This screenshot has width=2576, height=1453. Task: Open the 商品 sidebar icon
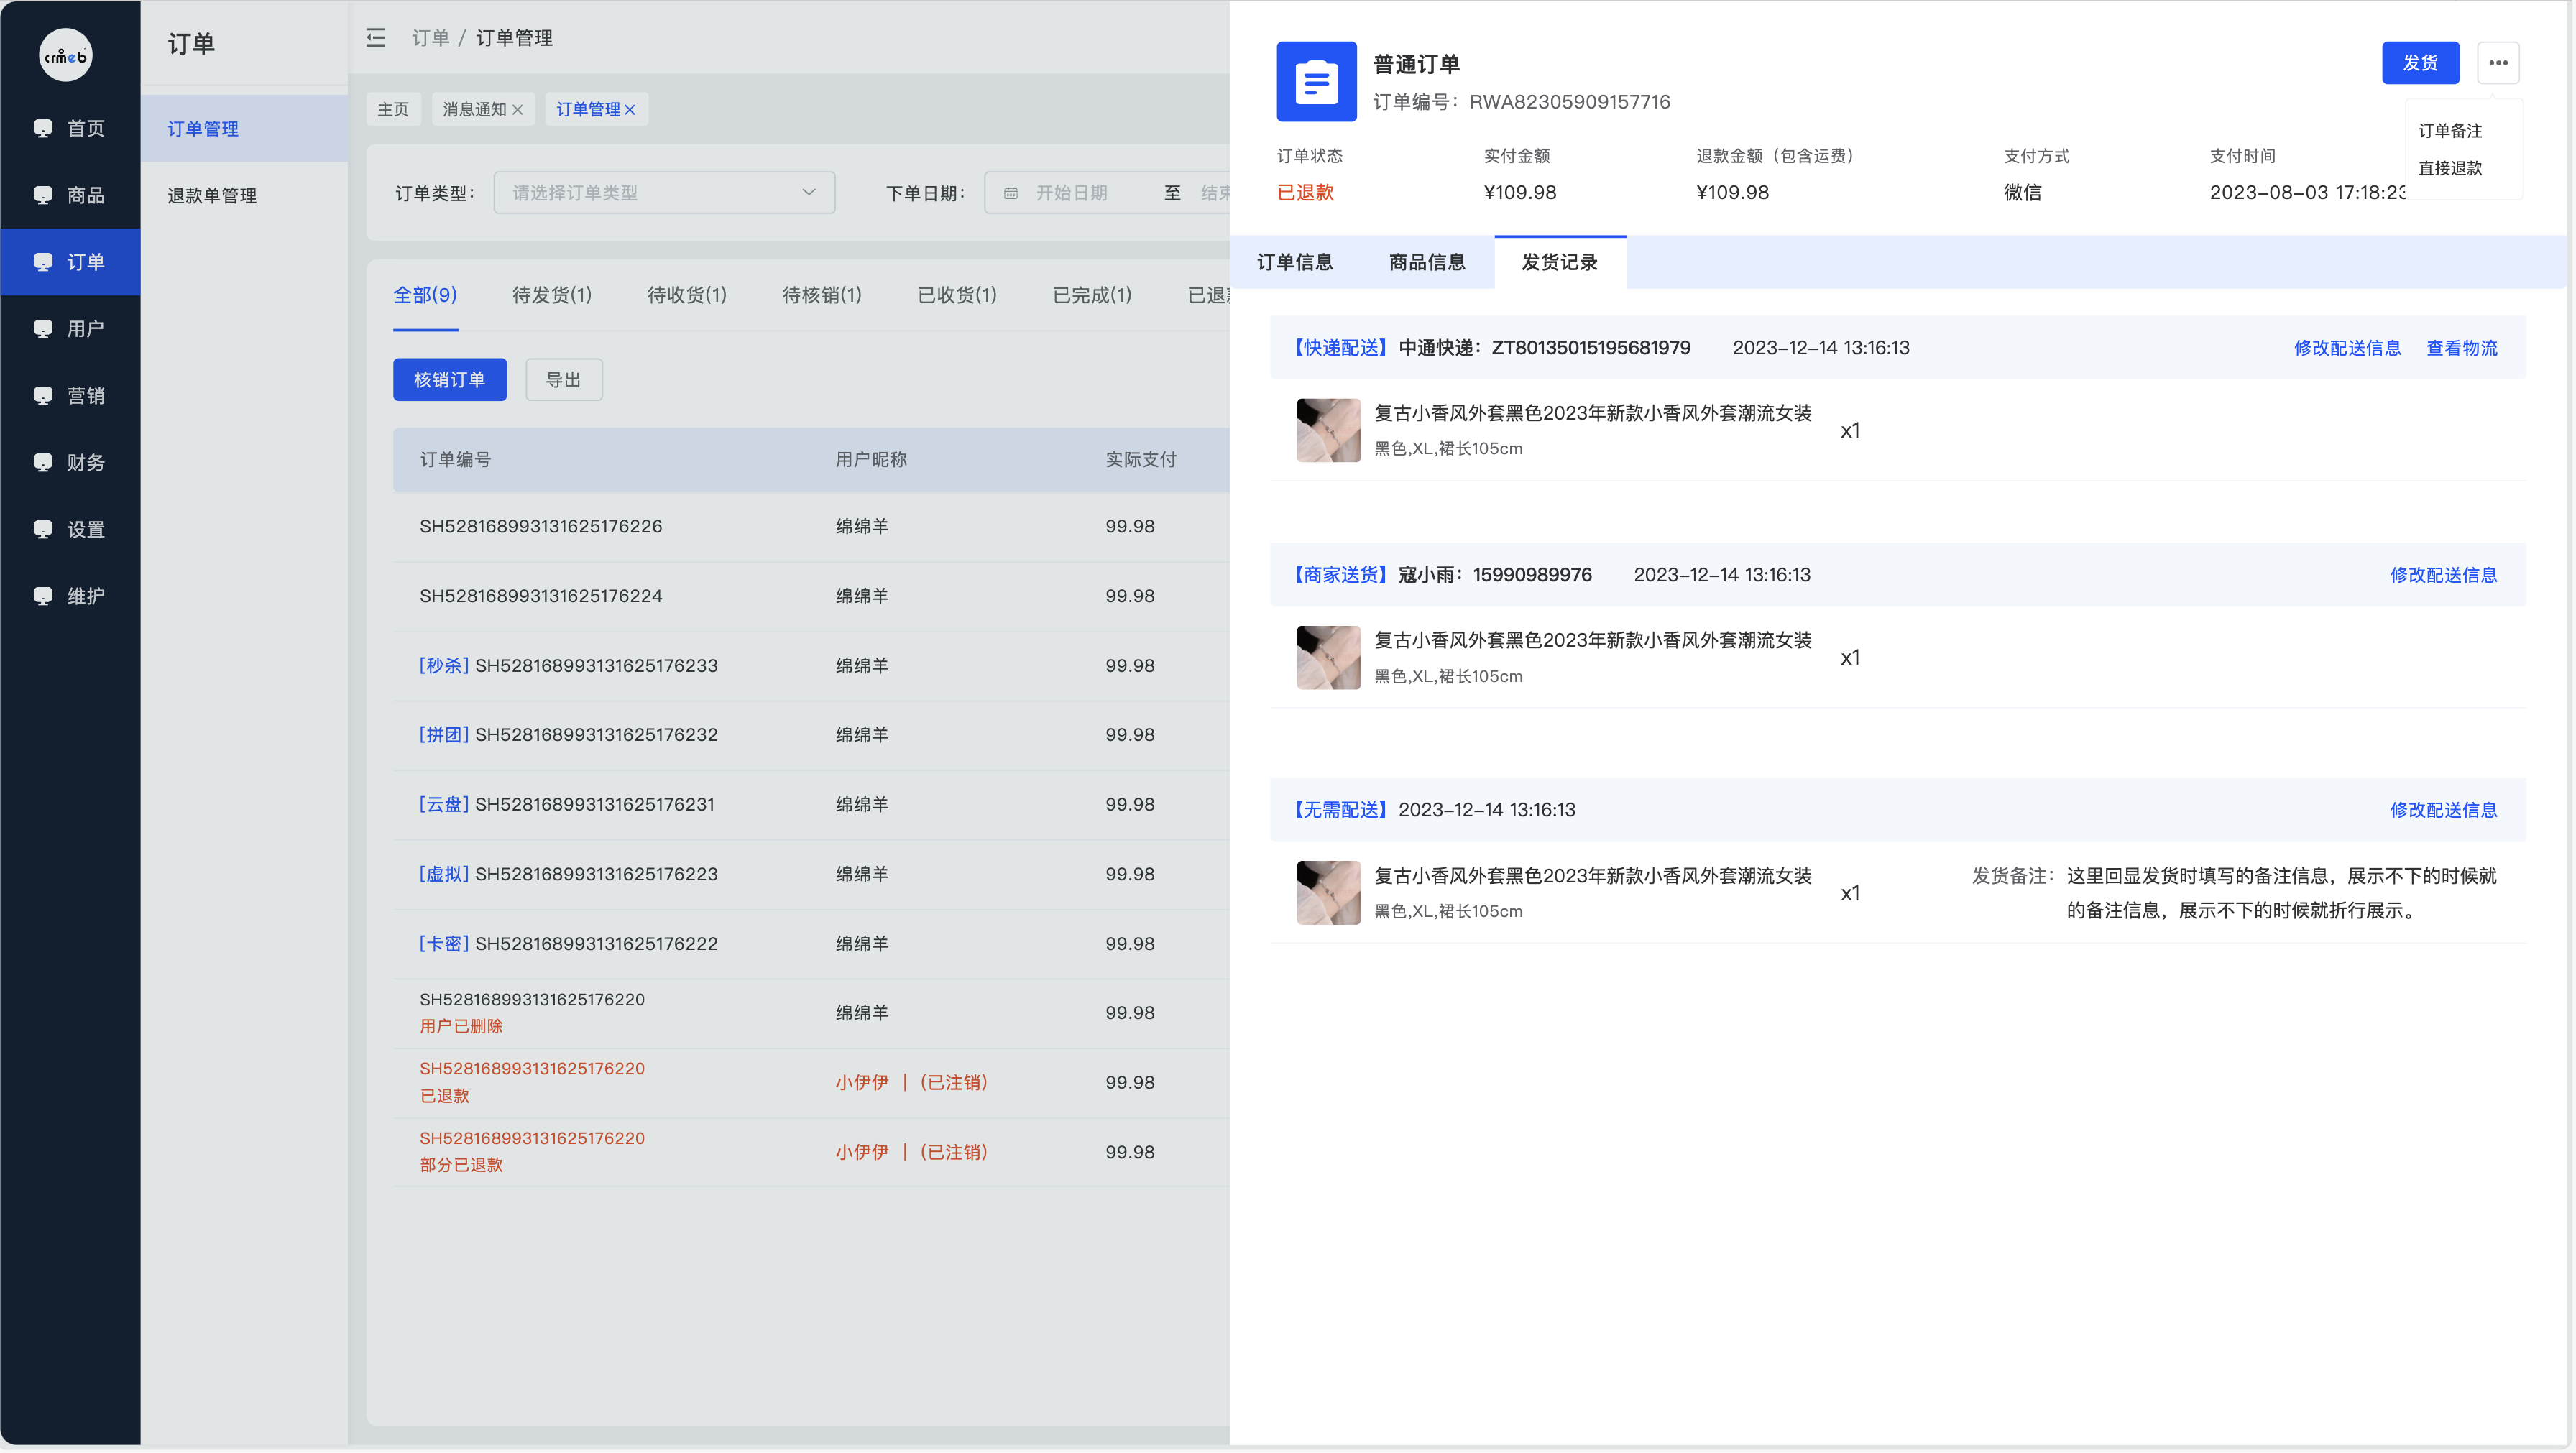[x=43, y=195]
